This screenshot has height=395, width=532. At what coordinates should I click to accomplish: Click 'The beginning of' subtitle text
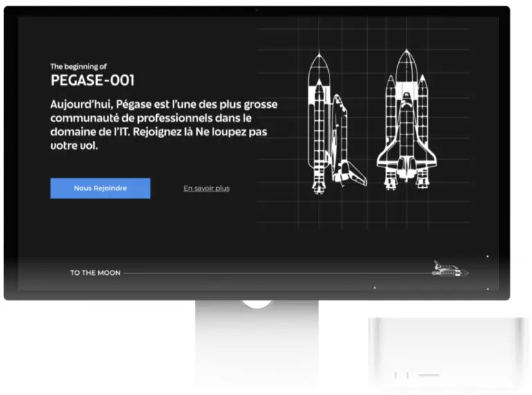tap(78, 66)
